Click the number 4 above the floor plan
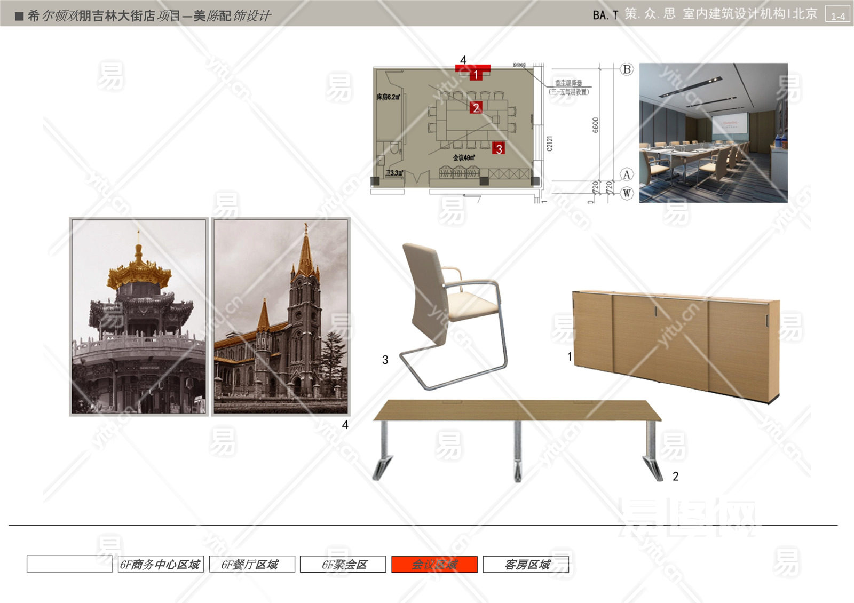The image size is (854, 603). (x=463, y=60)
